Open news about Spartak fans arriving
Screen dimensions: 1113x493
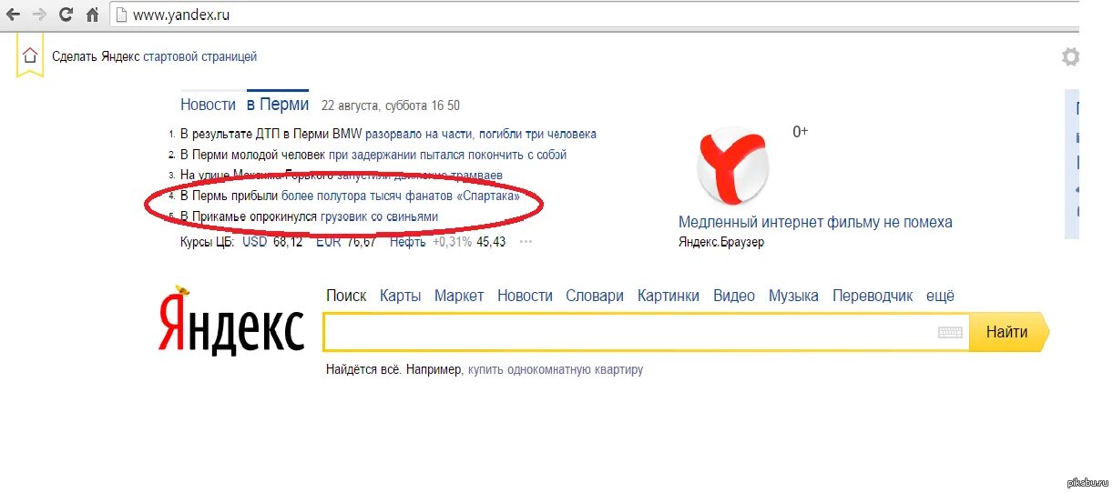(x=401, y=196)
